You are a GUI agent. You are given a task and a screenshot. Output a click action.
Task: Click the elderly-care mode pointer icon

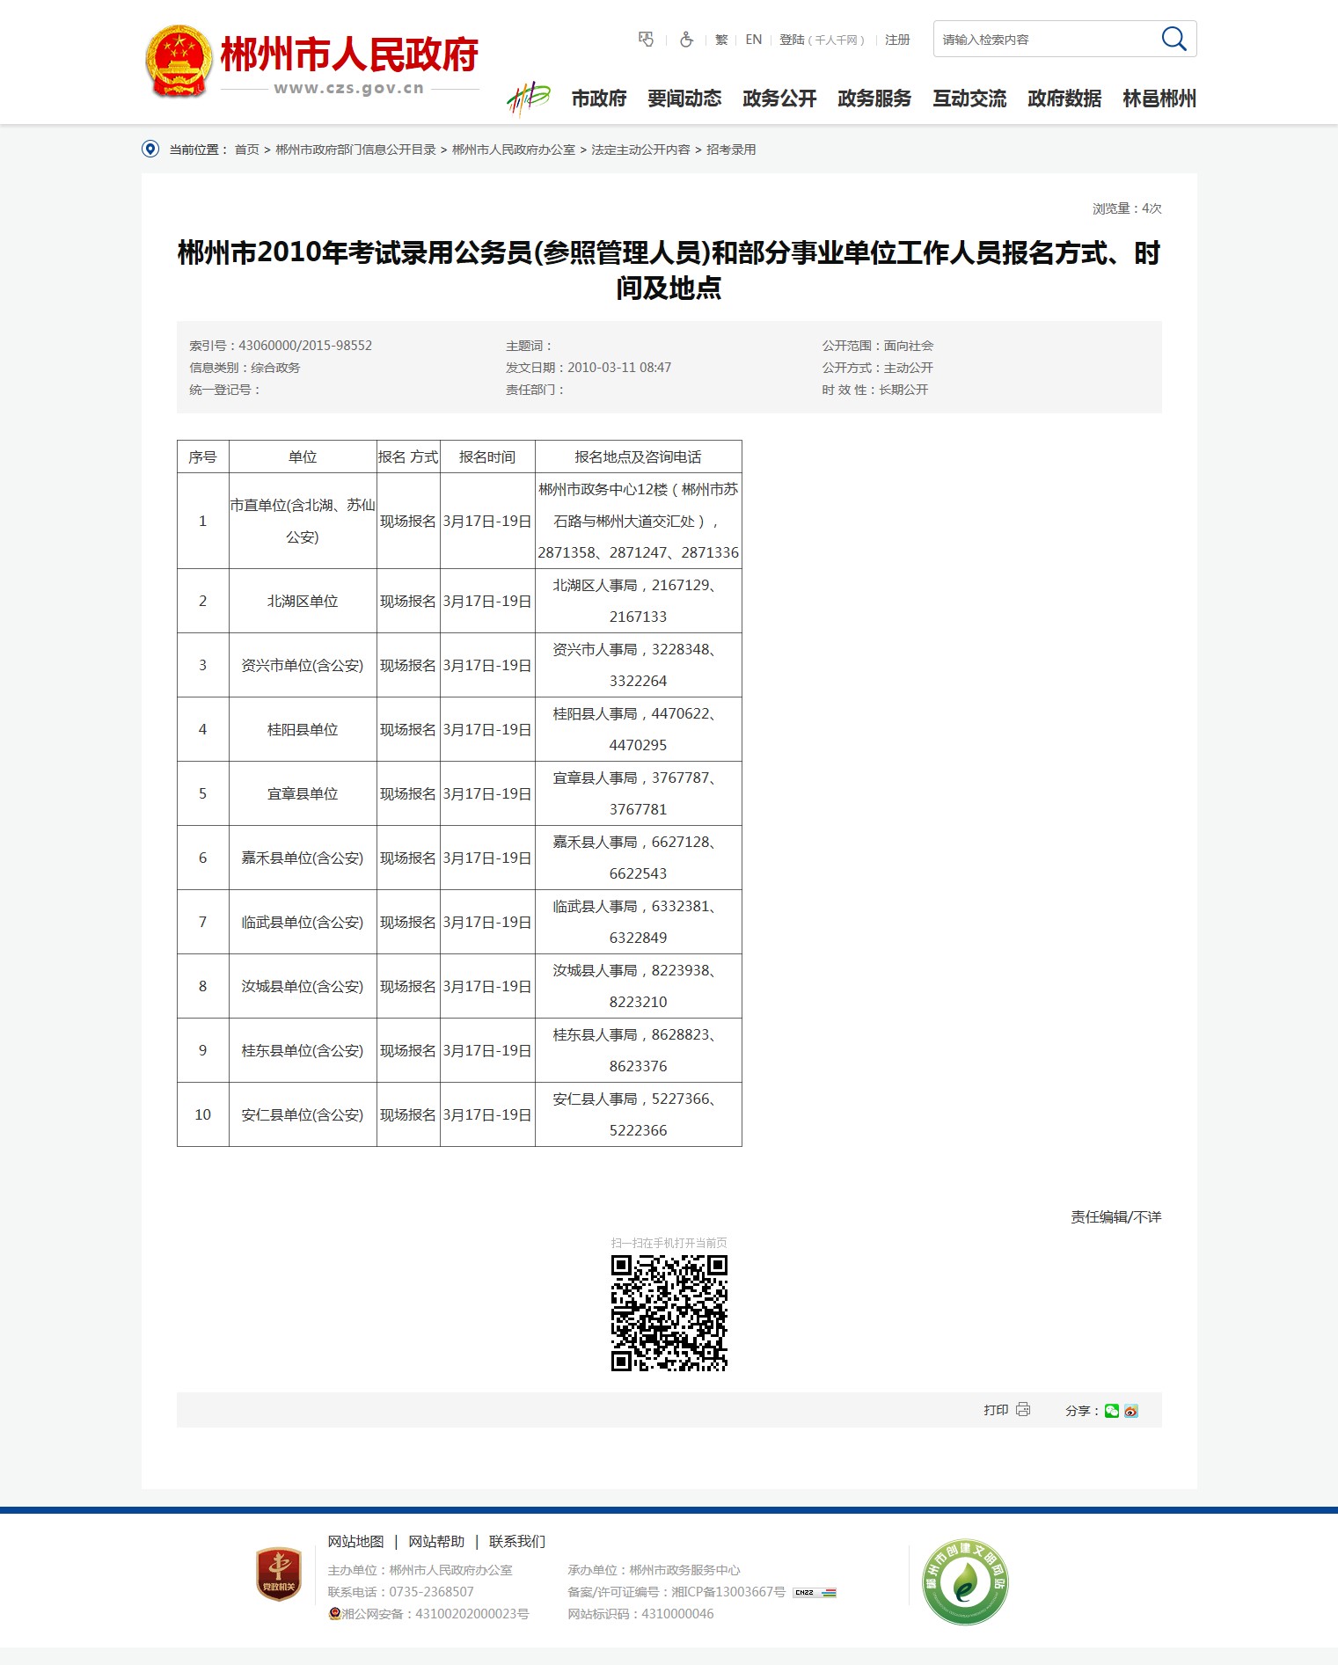(x=647, y=40)
